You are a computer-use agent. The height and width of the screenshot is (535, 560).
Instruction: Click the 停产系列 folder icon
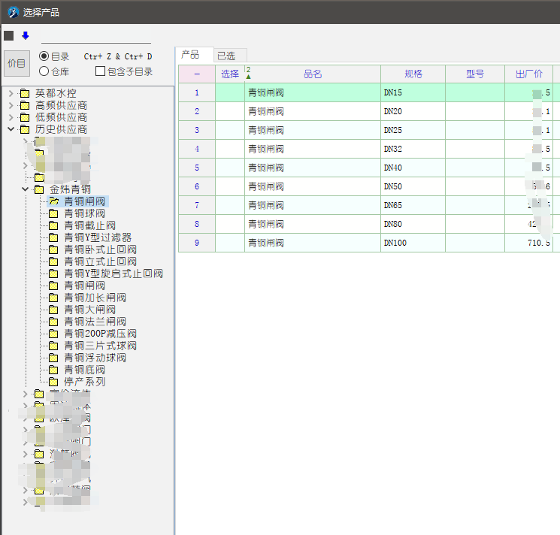pyautogui.click(x=53, y=382)
